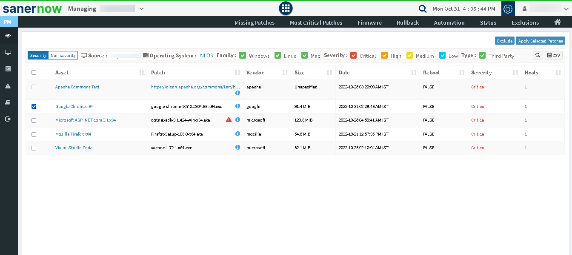The height and width of the screenshot is (255, 572).
Task: Export table with CSV button
Action: click(554, 55)
